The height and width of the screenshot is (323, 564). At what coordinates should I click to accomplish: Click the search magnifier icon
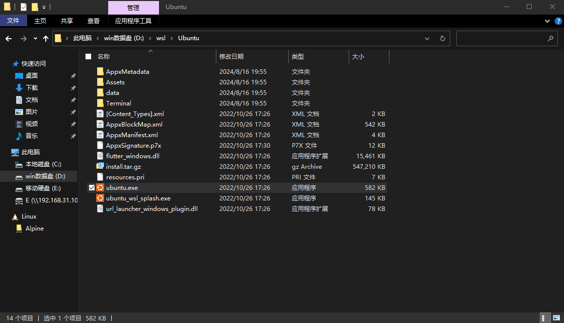550,39
